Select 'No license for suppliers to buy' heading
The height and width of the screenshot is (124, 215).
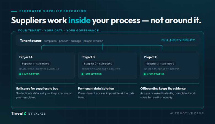click(37, 88)
